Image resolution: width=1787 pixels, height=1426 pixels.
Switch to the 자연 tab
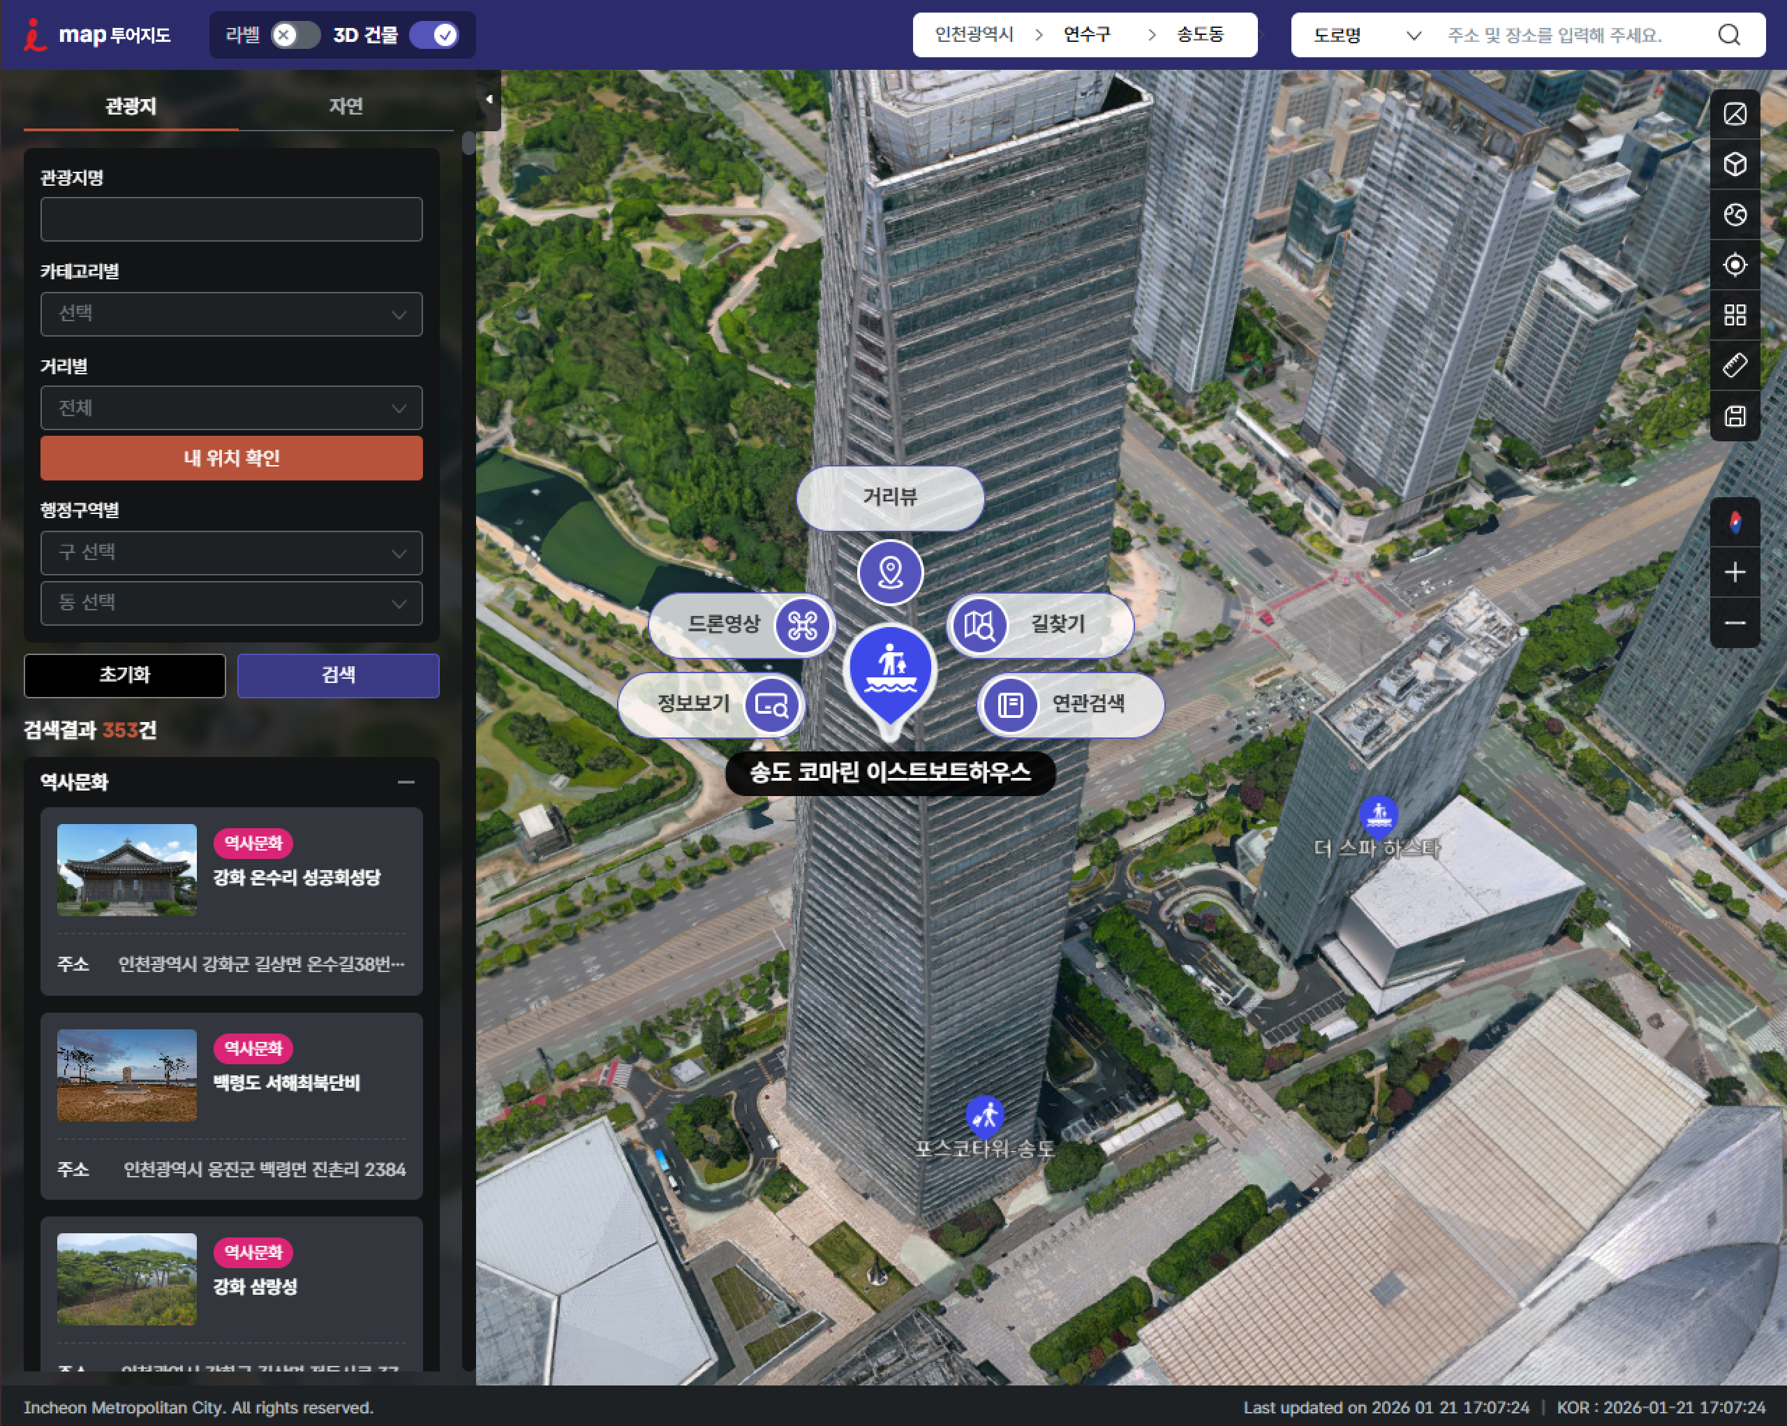(x=346, y=106)
